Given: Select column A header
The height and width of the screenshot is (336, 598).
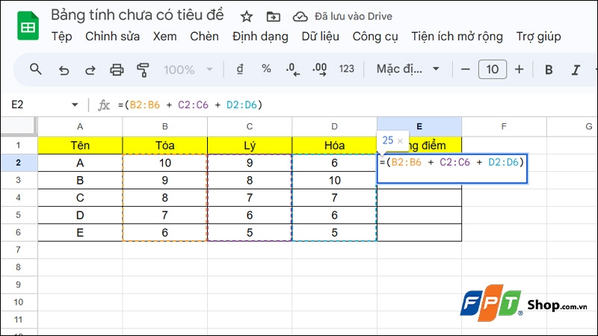Looking at the screenshot, I should coord(80,126).
